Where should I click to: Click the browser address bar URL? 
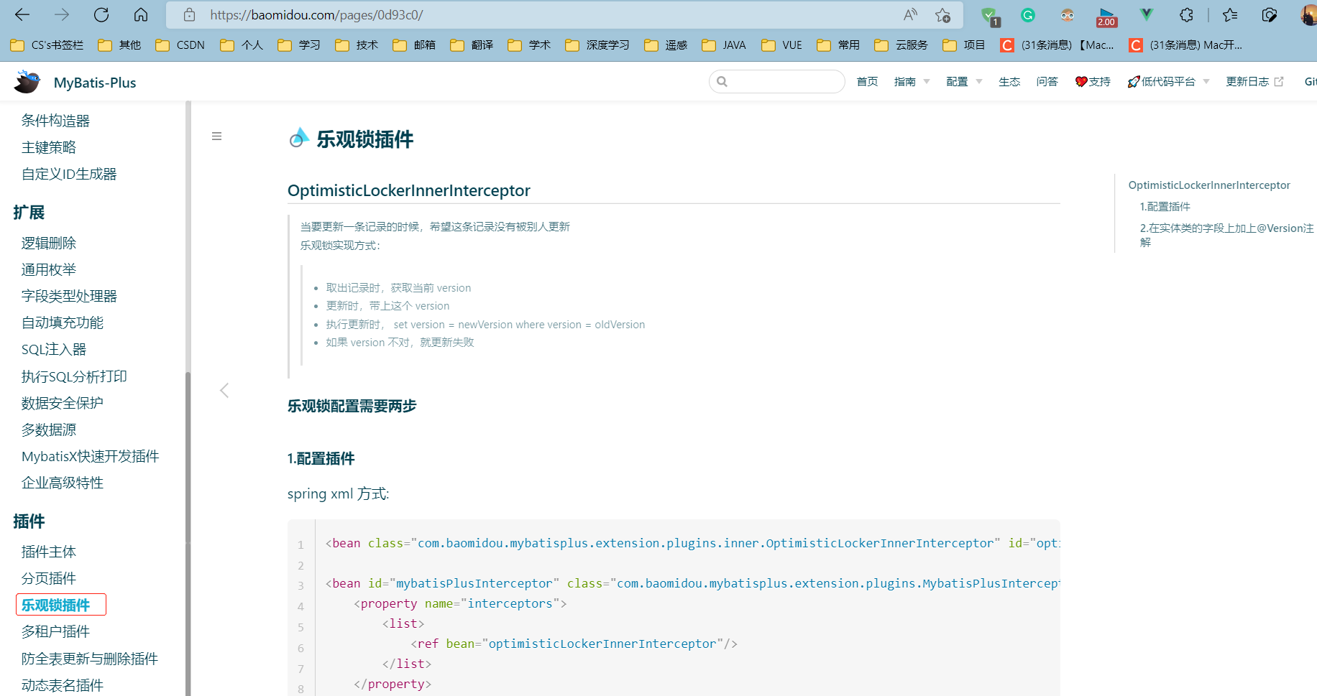point(316,15)
